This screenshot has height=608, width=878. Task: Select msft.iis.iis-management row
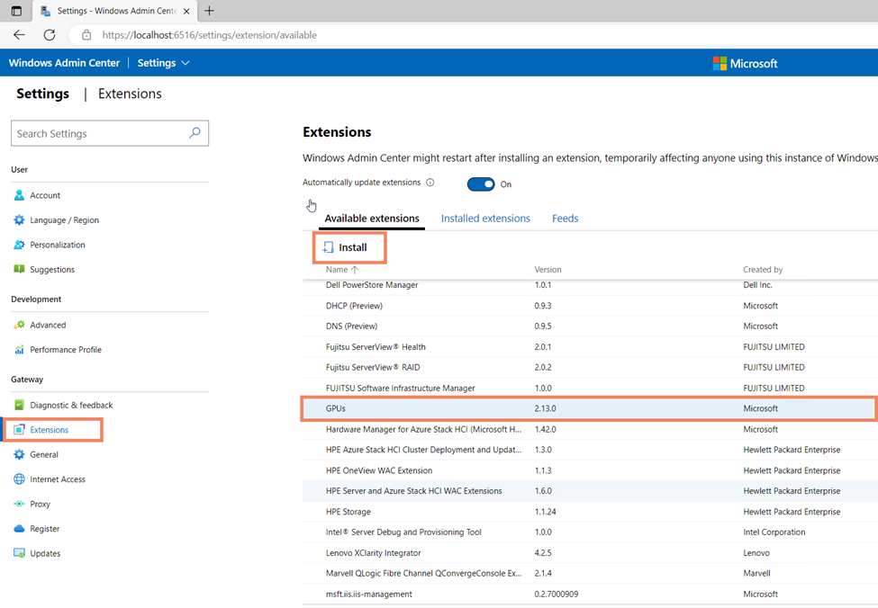590,594
